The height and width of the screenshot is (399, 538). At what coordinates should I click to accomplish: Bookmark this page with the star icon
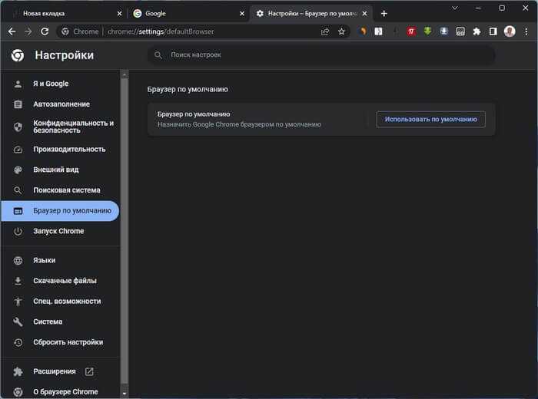click(x=341, y=31)
